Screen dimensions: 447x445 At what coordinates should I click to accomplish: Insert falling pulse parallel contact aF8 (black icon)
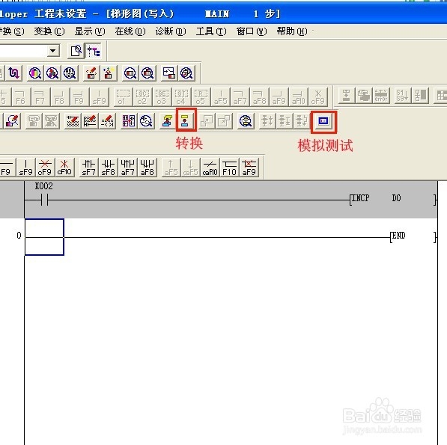click(148, 168)
